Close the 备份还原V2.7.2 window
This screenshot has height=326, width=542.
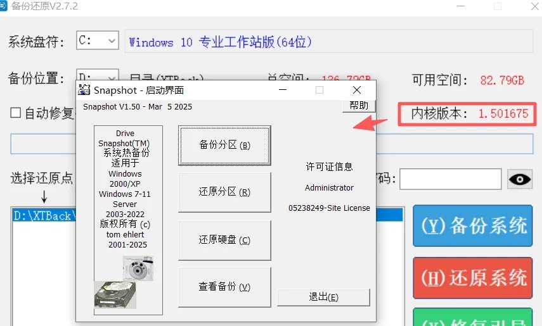click(535, 6)
